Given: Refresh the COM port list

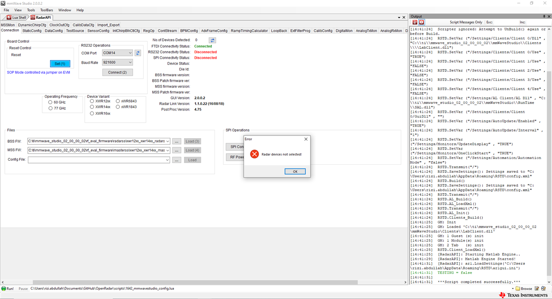Looking at the screenshot, I should [x=138, y=53].
